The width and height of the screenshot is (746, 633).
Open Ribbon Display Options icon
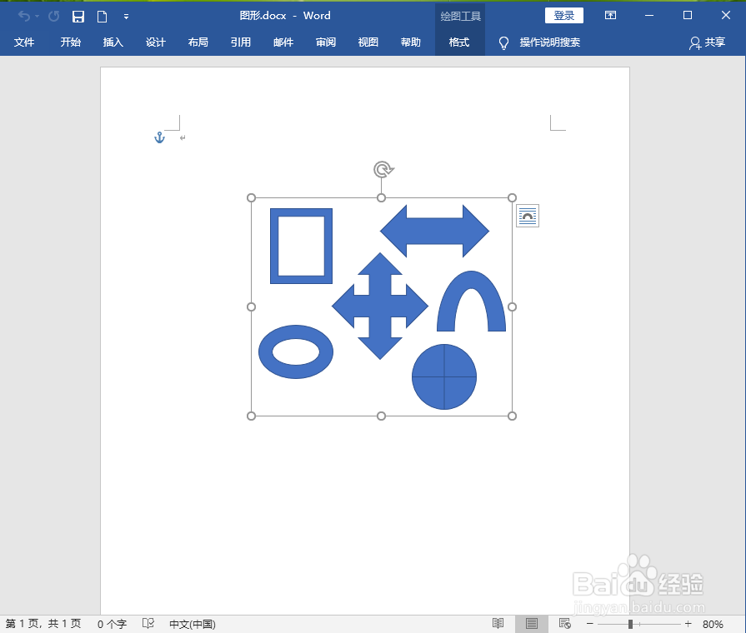click(610, 16)
